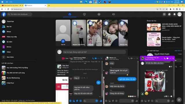Screen dimensions: 185x104
Task: Open chat settings dropdown for Nhóm 2.2
Action: (120, 58)
